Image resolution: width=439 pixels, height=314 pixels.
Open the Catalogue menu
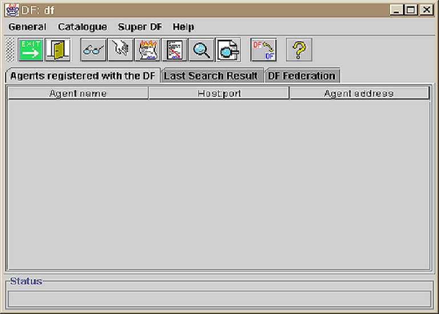point(82,27)
